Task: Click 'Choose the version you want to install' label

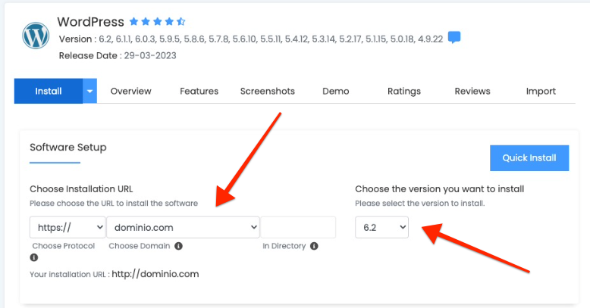Action: click(x=440, y=189)
